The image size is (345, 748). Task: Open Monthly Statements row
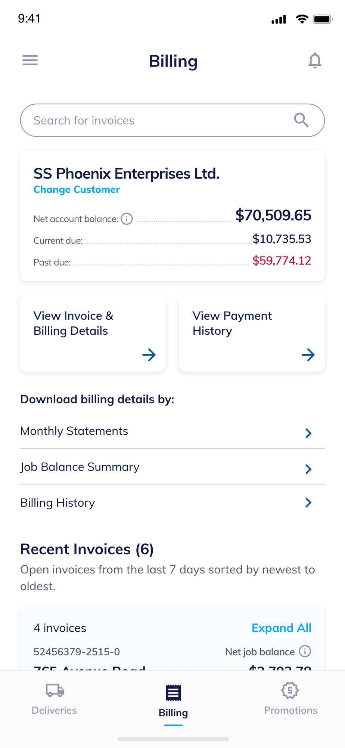(x=149, y=431)
